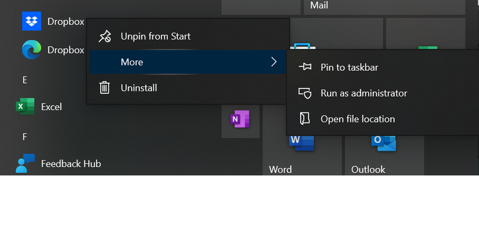Click the file icon beside Open file location

(x=305, y=118)
